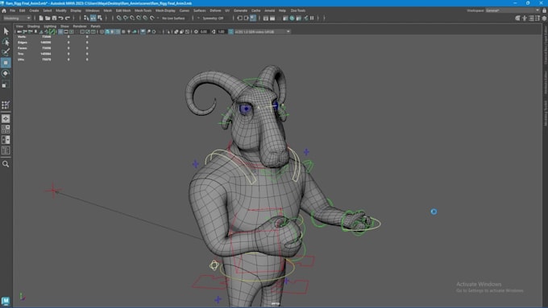Image resolution: width=548 pixels, height=308 pixels.
Task: Switch to two-pane side-by-side layout
Action: point(6,139)
